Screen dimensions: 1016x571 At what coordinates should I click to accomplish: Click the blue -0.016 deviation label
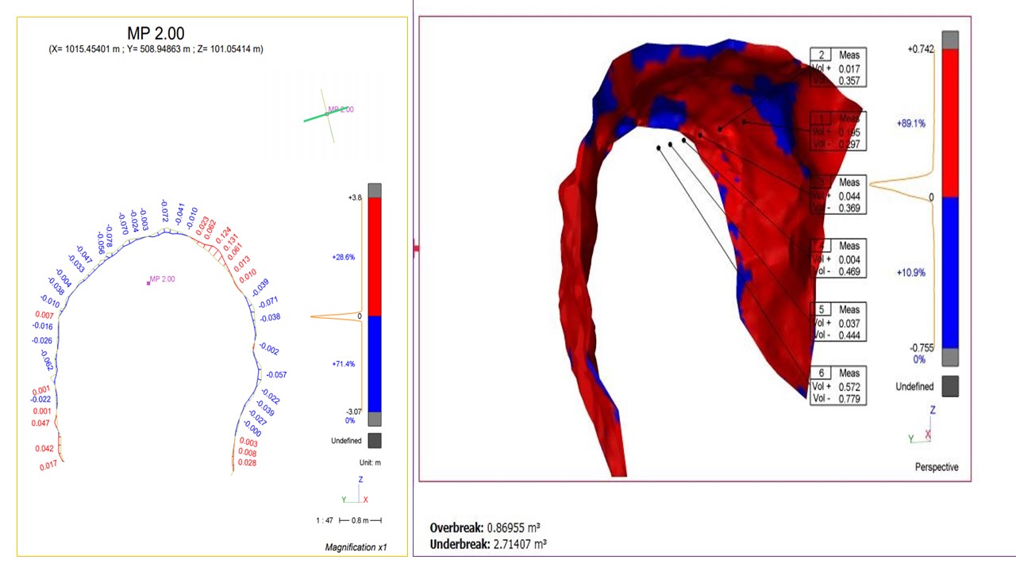43,326
